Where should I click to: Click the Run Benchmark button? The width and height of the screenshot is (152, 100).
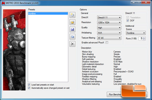127,94
